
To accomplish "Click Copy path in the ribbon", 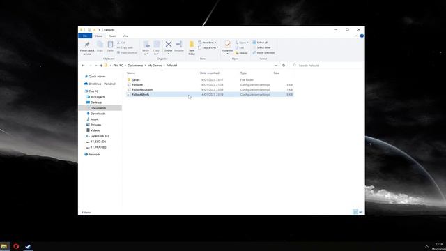I will [x=125, y=47].
